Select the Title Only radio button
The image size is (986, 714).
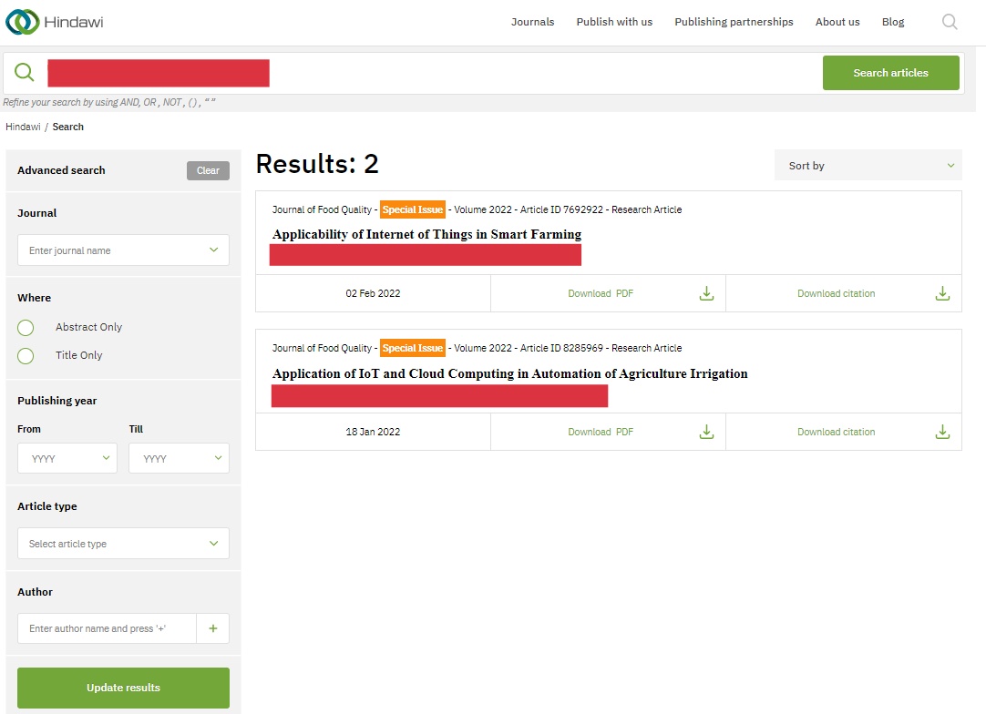(26, 355)
